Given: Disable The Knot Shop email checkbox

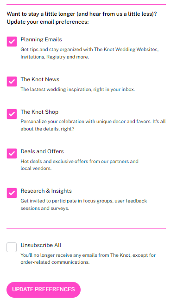Looking at the screenshot, I should point(12,114).
